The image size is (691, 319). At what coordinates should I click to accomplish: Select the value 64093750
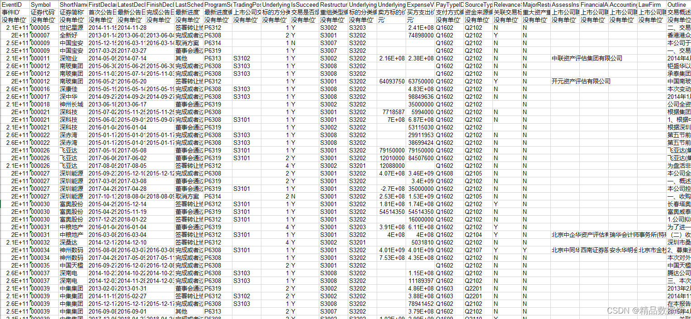(x=391, y=81)
